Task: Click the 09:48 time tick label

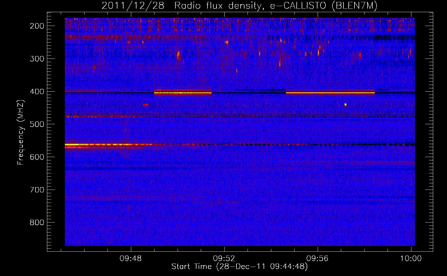Action: (130, 259)
